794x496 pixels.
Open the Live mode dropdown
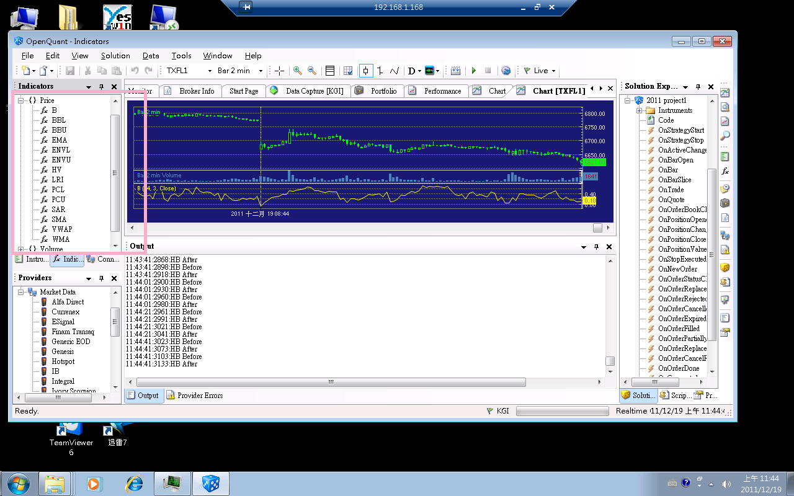coord(553,71)
